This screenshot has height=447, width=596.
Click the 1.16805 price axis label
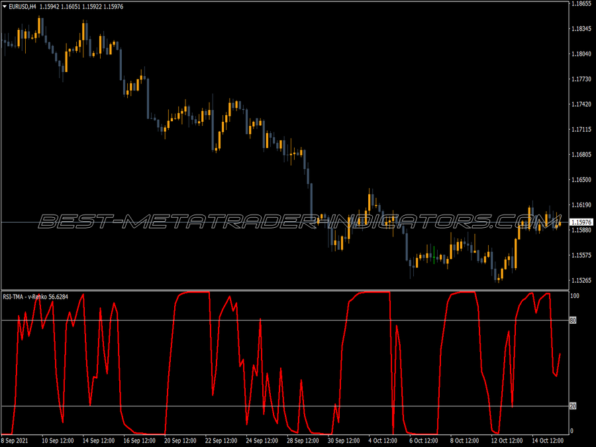(x=581, y=155)
